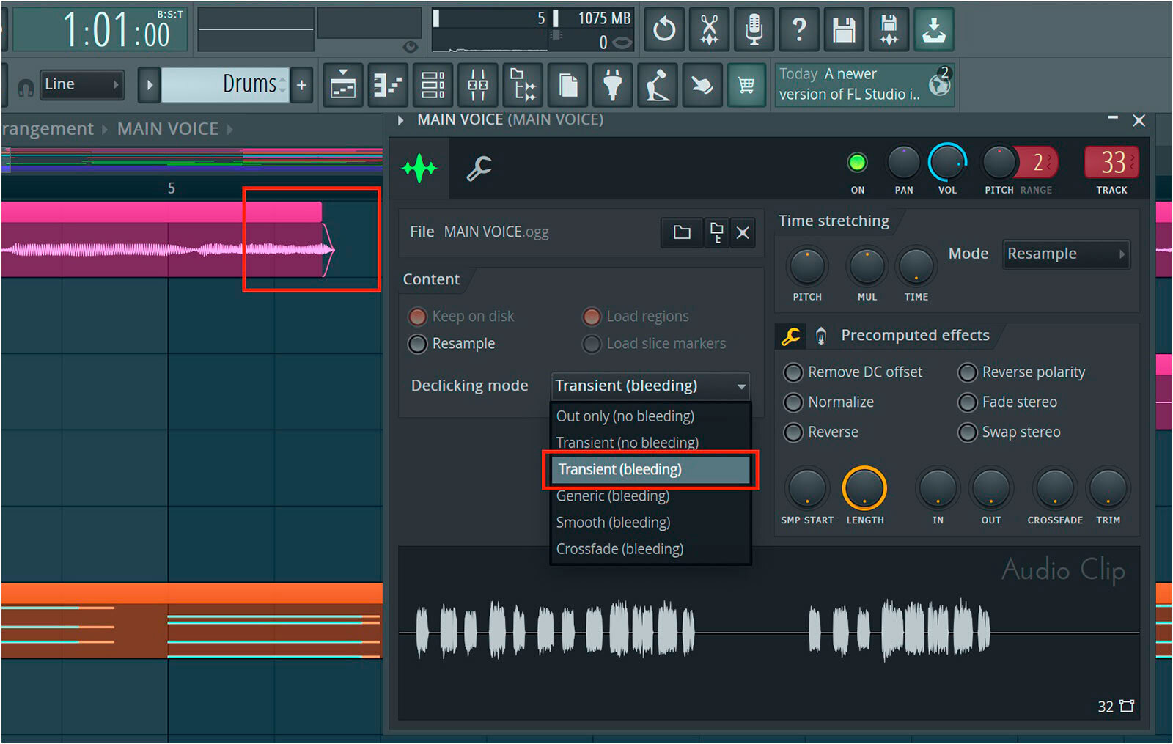Enable the Reverse precomputed effect

tap(793, 432)
